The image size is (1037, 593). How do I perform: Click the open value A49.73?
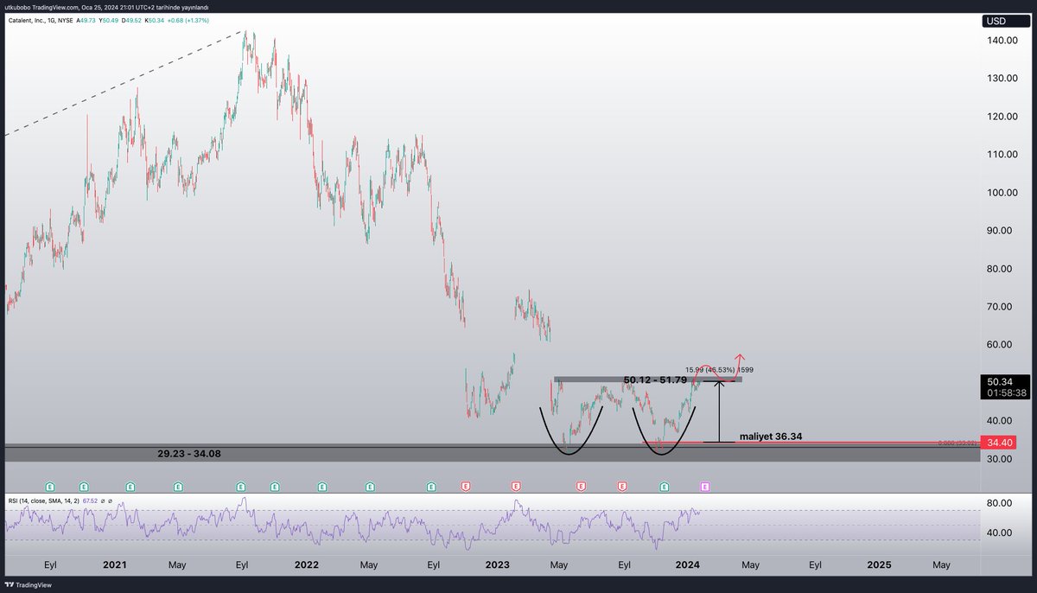point(86,19)
